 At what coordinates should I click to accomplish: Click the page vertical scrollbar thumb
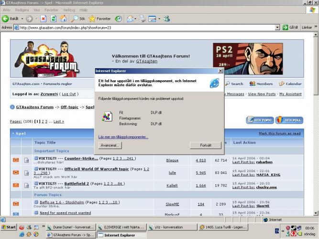(316, 66)
